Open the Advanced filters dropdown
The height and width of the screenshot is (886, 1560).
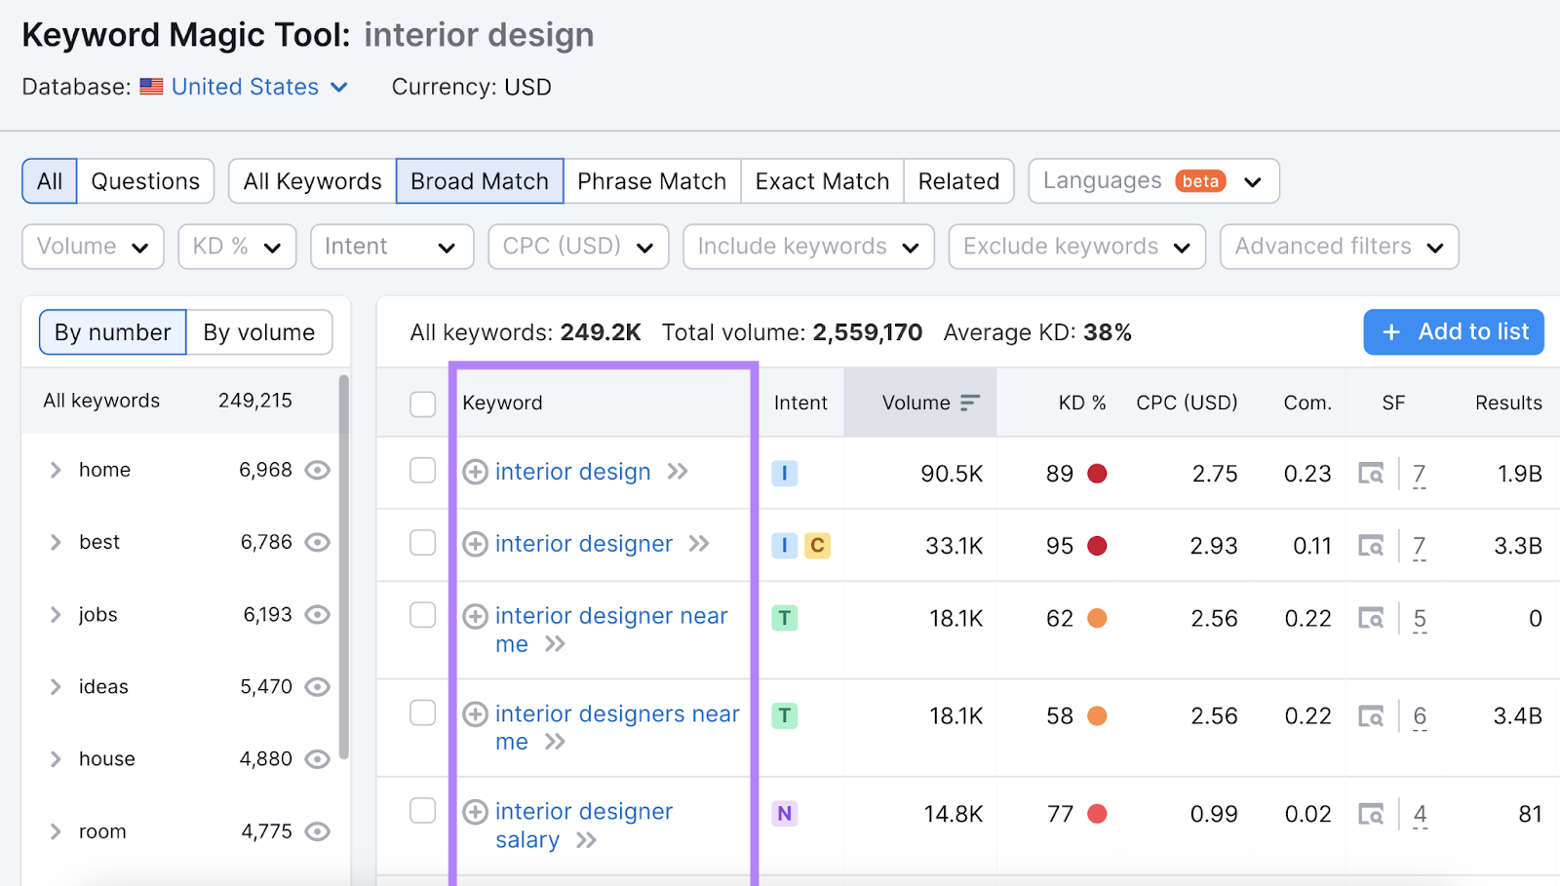1338,246
